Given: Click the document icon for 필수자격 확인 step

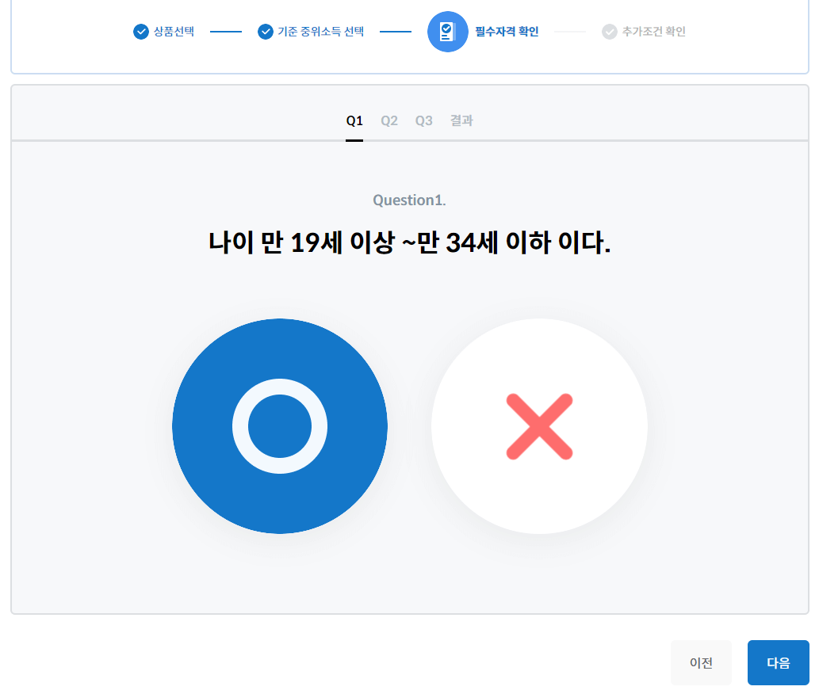Looking at the screenshot, I should [x=448, y=32].
